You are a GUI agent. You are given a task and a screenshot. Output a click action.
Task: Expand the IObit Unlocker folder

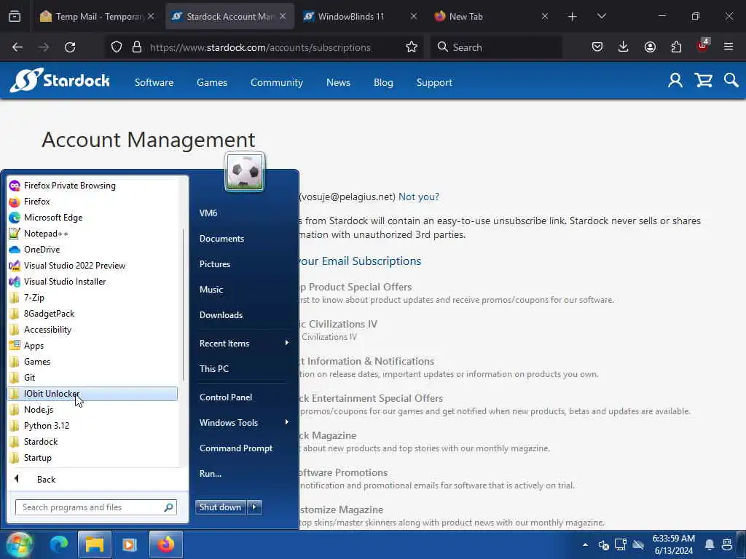[93, 394]
